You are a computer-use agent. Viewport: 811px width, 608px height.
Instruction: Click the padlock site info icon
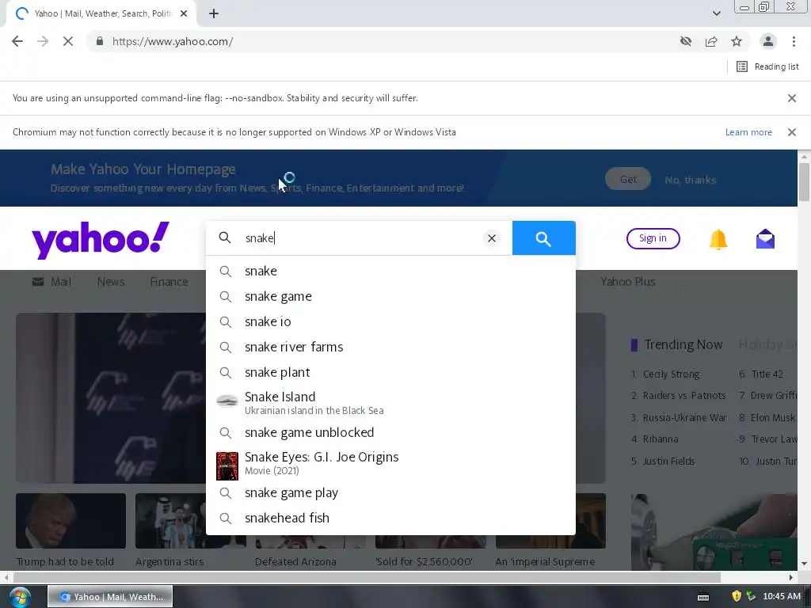[x=100, y=41]
